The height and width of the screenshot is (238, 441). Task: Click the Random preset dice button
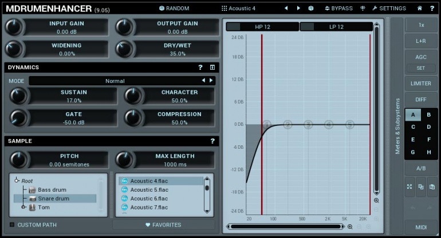(x=174, y=8)
